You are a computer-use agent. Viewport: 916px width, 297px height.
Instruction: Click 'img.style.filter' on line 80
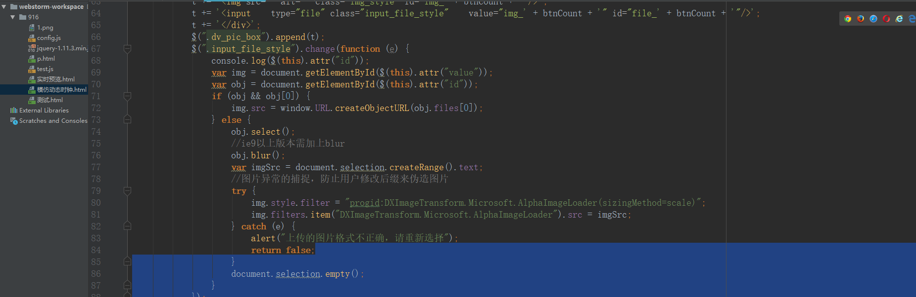click(x=290, y=203)
